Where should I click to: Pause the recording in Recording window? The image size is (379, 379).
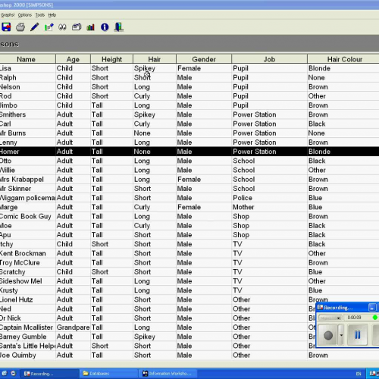coord(357,335)
